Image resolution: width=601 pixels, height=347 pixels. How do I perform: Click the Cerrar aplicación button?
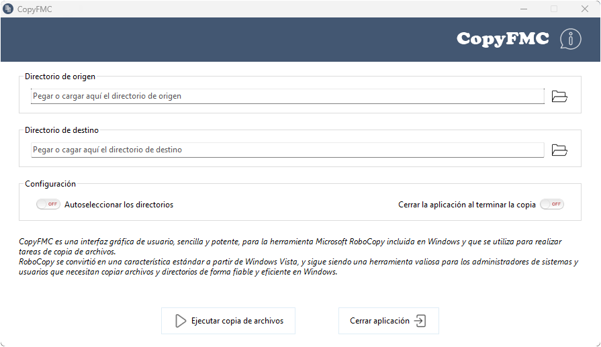click(x=388, y=321)
